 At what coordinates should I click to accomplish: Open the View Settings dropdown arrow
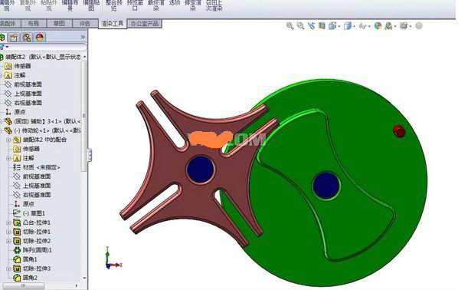[x=411, y=26]
